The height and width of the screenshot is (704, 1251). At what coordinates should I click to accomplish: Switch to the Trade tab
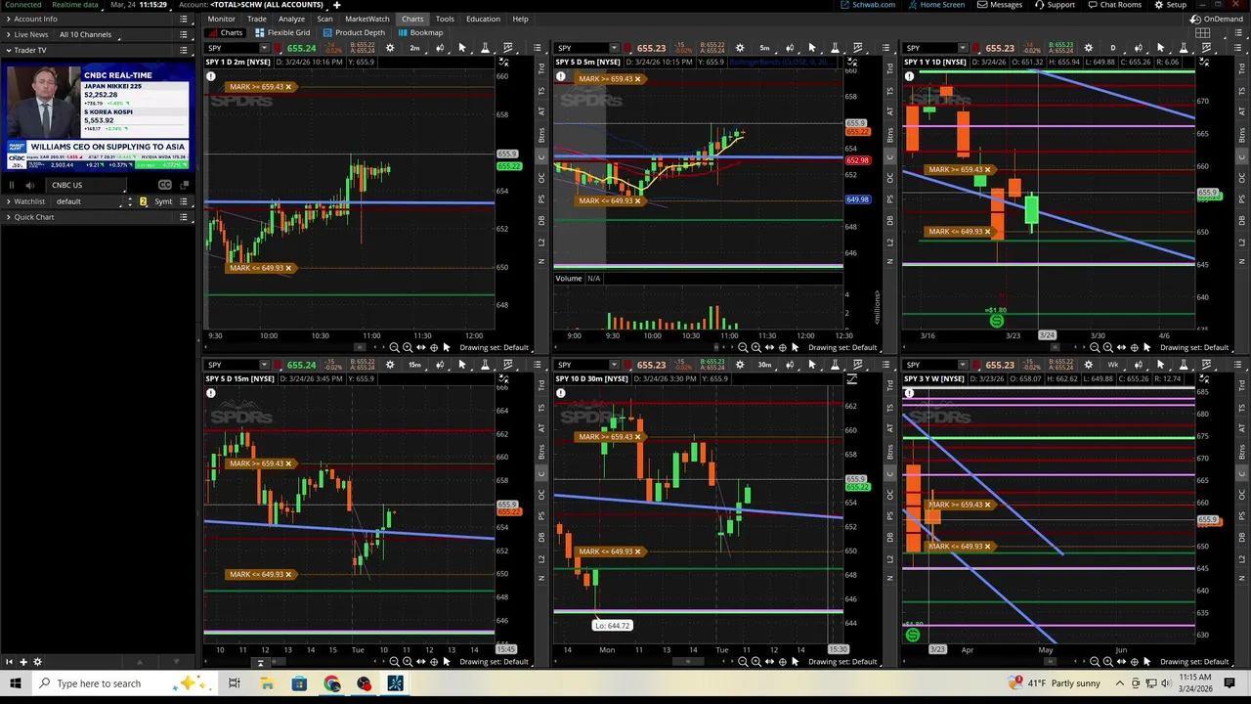[256, 19]
